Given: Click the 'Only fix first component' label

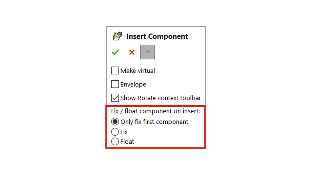Looking at the screenshot, I should [154, 122].
